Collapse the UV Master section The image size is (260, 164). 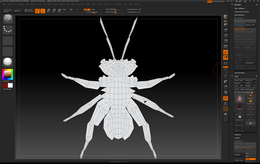point(239,18)
